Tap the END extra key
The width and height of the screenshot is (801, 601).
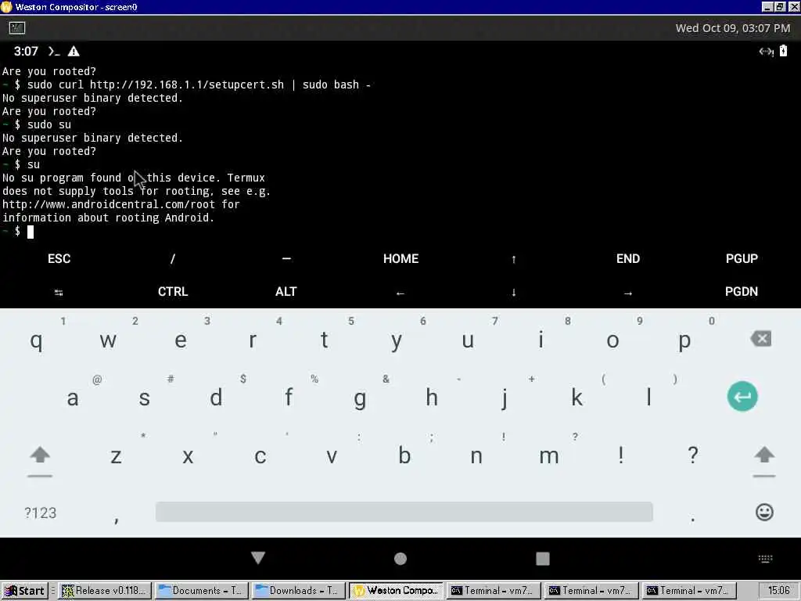click(628, 258)
